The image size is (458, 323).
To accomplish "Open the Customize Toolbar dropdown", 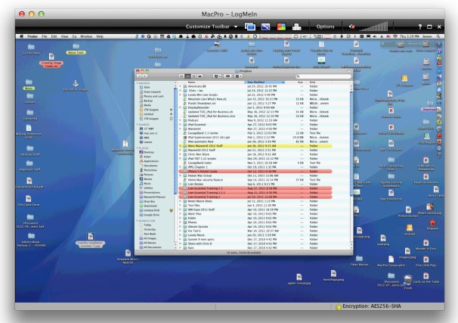I will 212,26.
